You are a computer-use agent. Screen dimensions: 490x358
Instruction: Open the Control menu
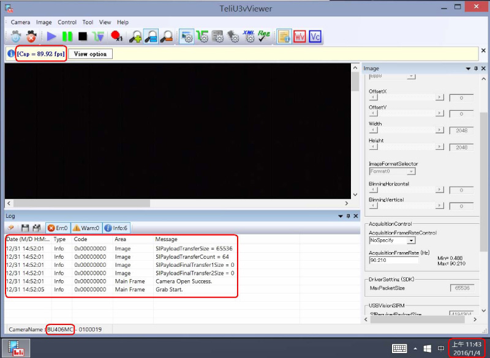67,22
